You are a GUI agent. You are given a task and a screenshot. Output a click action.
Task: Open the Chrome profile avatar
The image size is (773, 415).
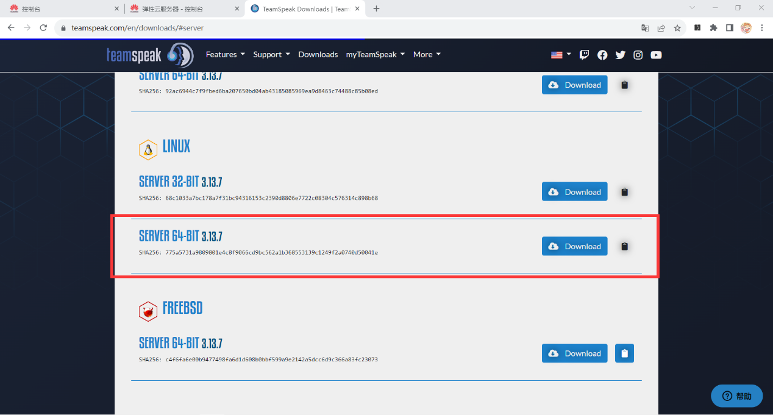point(746,28)
